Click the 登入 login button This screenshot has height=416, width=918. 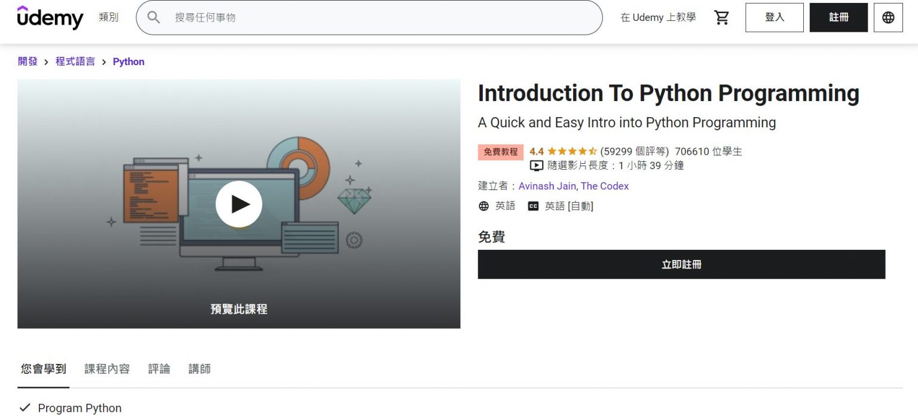click(x=774, y=17)
